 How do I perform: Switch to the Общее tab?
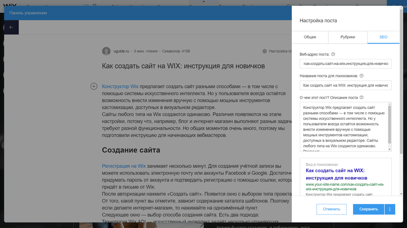point(310,37)
